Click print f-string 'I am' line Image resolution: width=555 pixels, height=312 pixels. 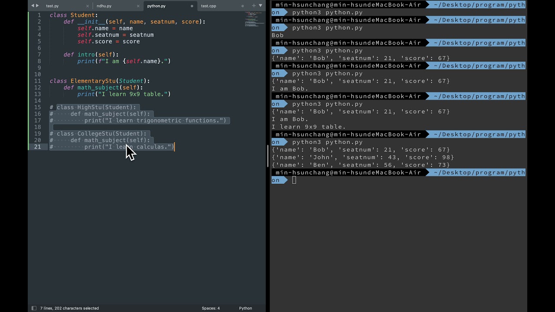point(124,61)
